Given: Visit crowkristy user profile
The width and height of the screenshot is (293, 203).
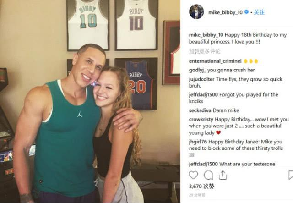Looking at the screenshot, I should click(x=201, y=119).
